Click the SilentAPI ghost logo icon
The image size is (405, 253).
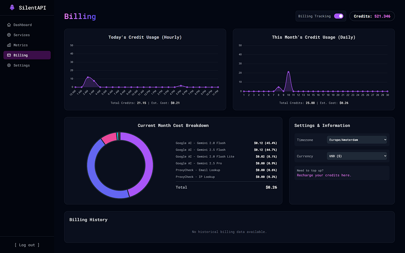click(12, 8)
